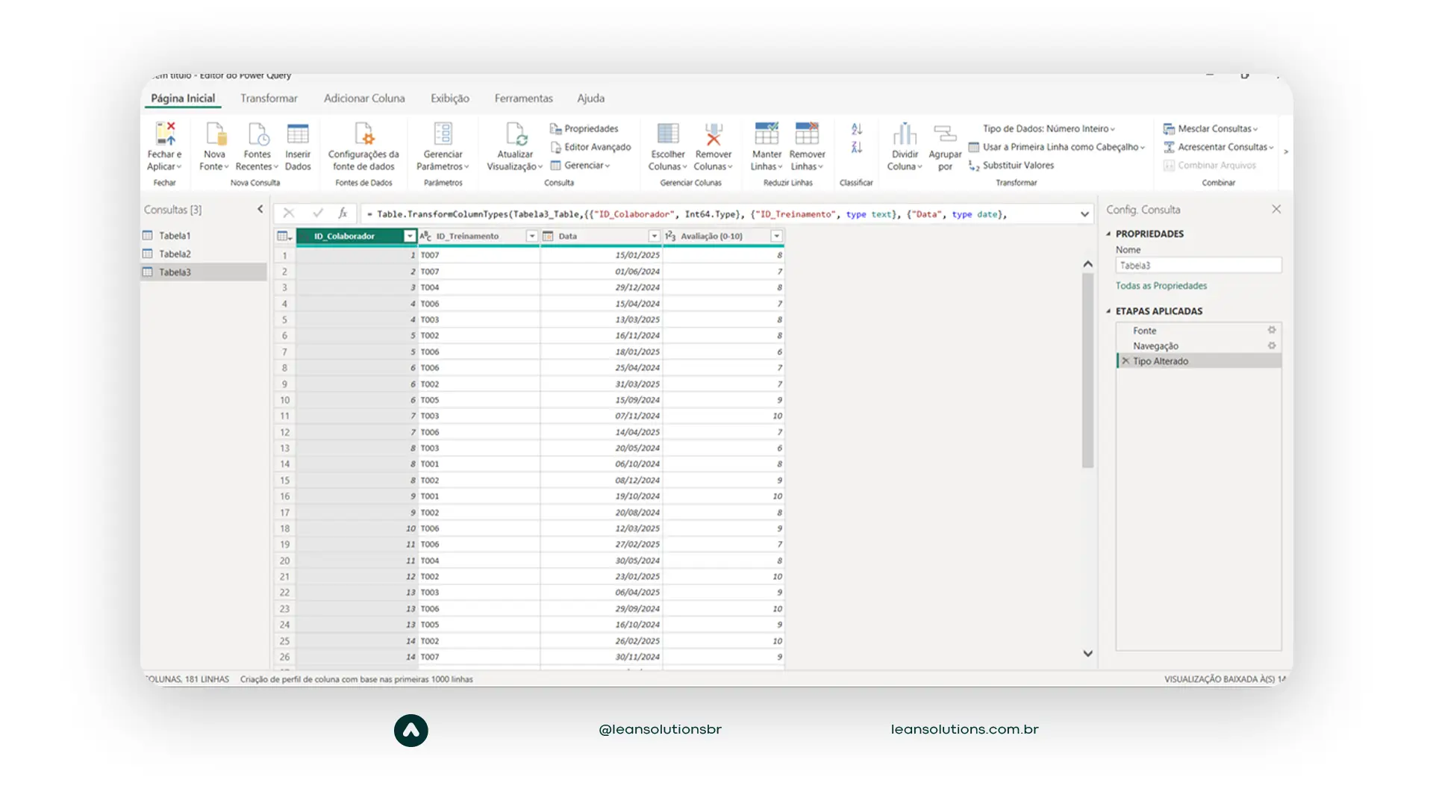Cancel the formula bar edit with X icon
Screen dimensions: 1433x806
coord(289,213)
